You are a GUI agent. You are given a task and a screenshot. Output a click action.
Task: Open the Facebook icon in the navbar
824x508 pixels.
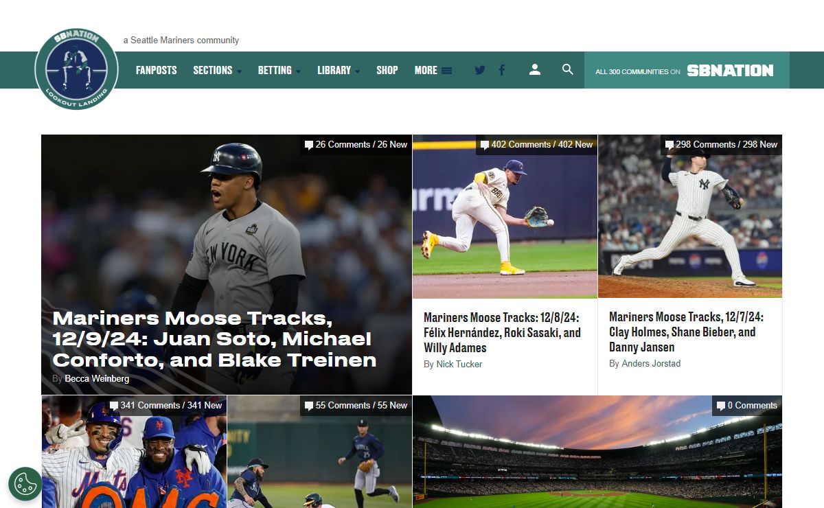tap(502, 70)
